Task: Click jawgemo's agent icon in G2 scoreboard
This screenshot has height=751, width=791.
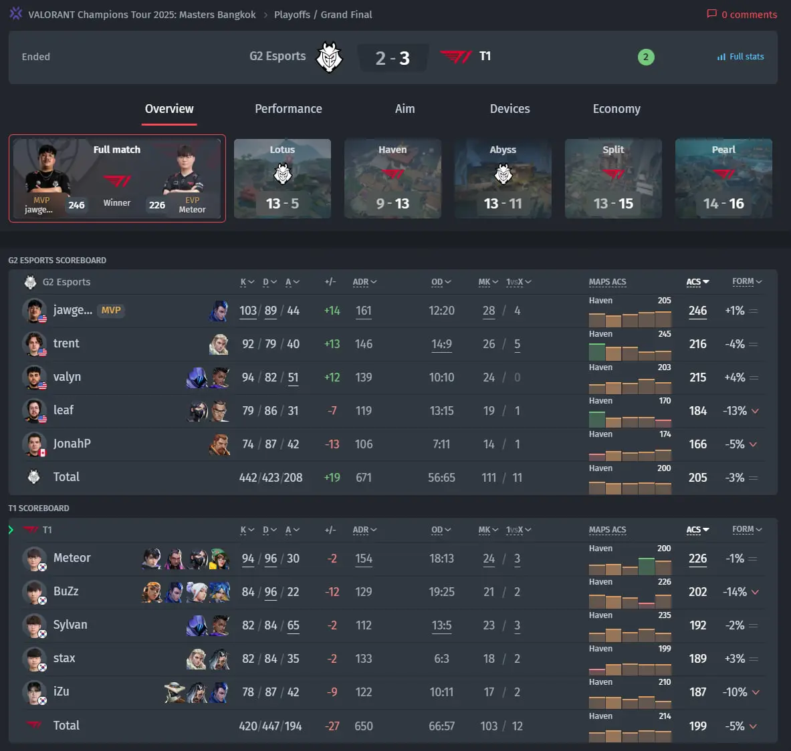Action: (x=219, y=311)
